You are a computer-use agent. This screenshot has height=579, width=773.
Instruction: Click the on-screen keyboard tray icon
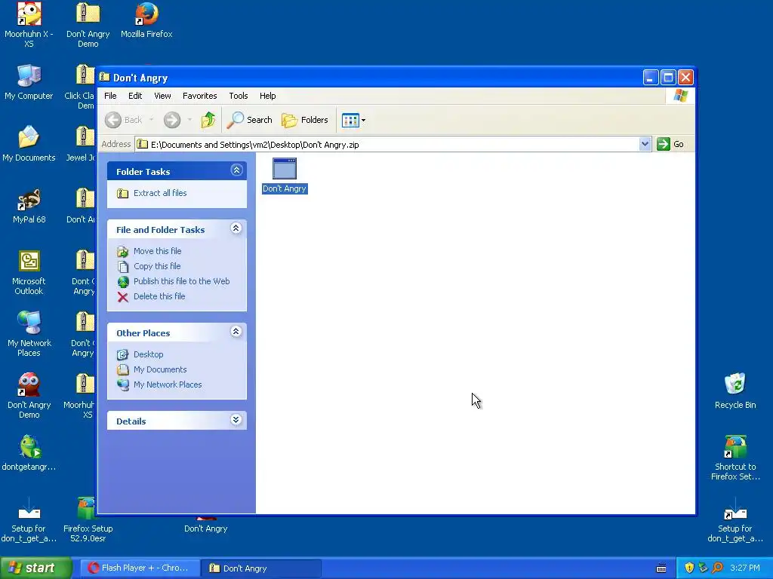pyautogui.click(x=661, y=568)
